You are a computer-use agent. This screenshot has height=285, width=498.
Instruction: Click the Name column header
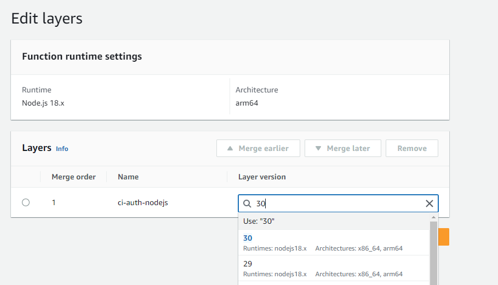point(128,177)
